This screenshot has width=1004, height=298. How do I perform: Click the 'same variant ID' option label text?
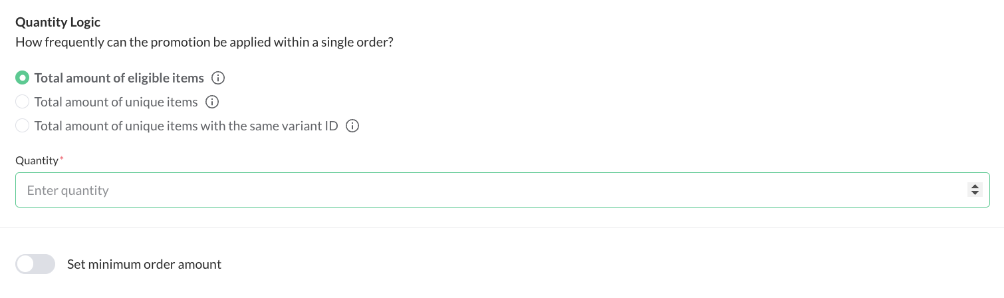point(186,126)
